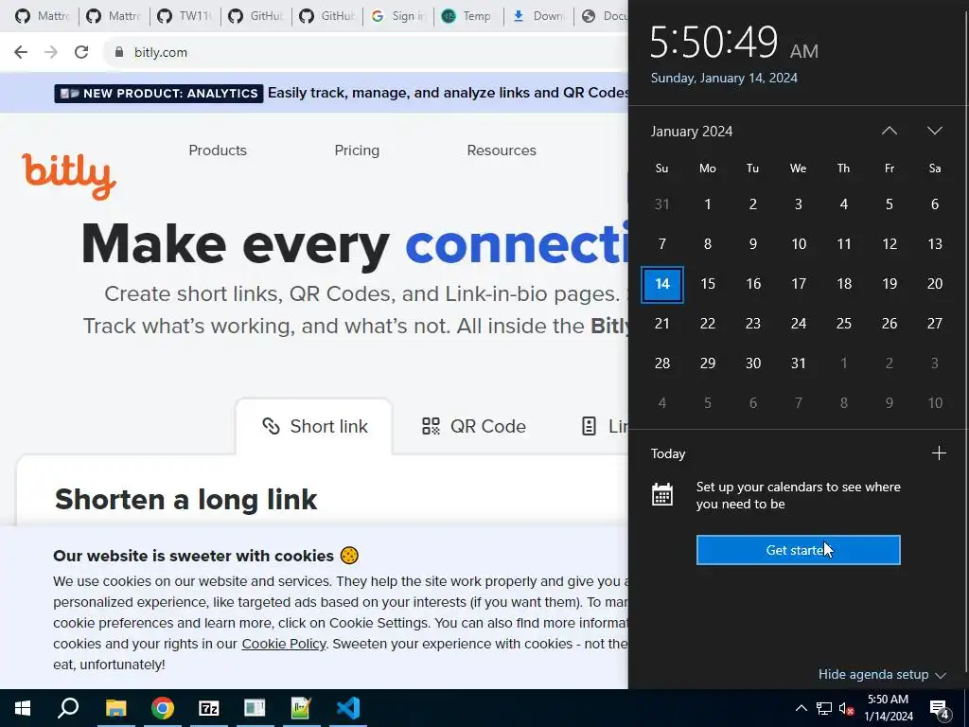
Task: Select January 19 in the calendar
Action: 890,284
